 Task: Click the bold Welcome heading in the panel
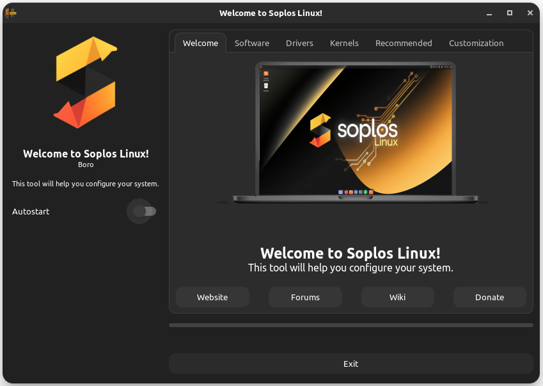click(350, 253)
